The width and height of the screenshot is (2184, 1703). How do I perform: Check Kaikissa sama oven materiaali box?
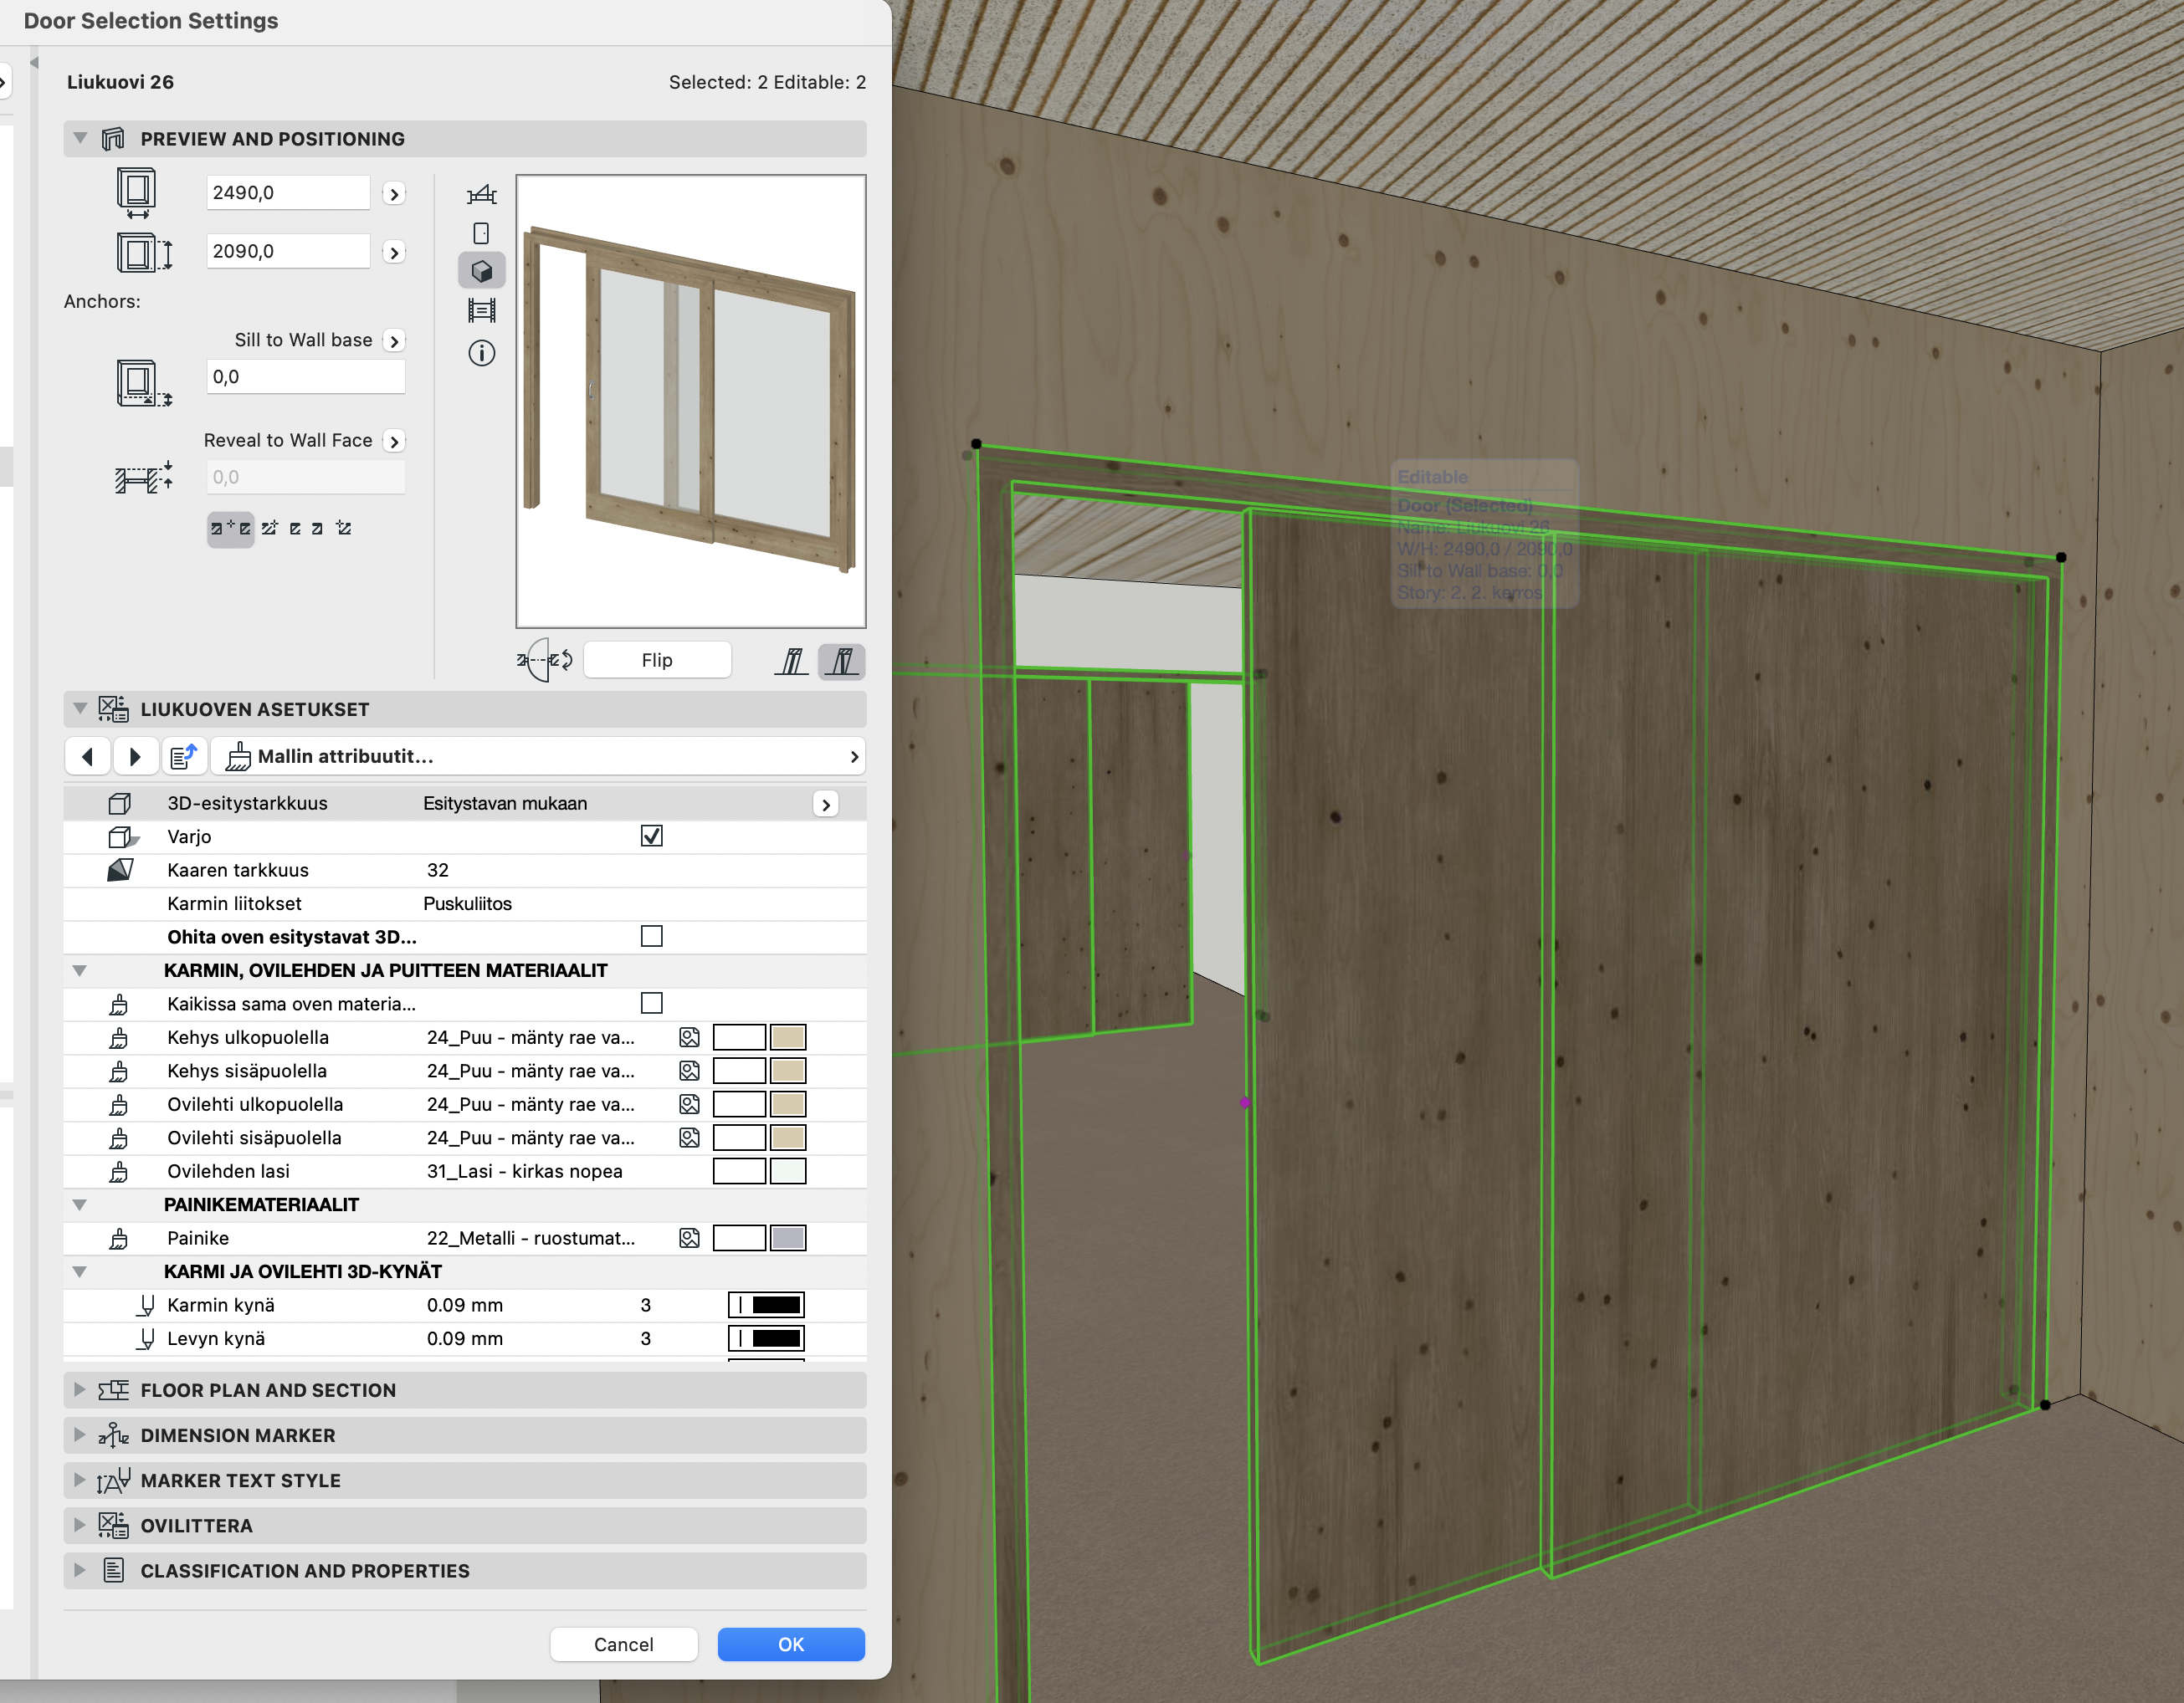tap(651, 1002)
